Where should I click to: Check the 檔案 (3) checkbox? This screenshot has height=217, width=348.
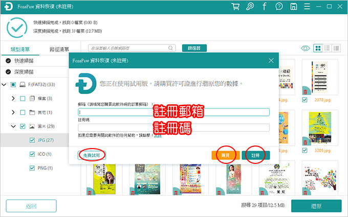tap(23, 99)
